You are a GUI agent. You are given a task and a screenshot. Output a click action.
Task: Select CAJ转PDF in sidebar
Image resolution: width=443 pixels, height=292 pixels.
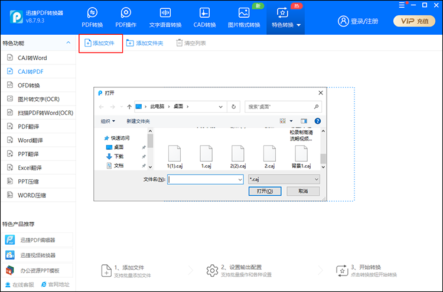(38, 71)
